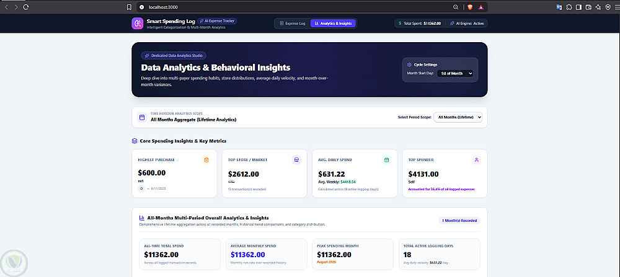This screenshot has width=620, height=277.
Task: Click the Top Spender person icon
Action: 477,160
